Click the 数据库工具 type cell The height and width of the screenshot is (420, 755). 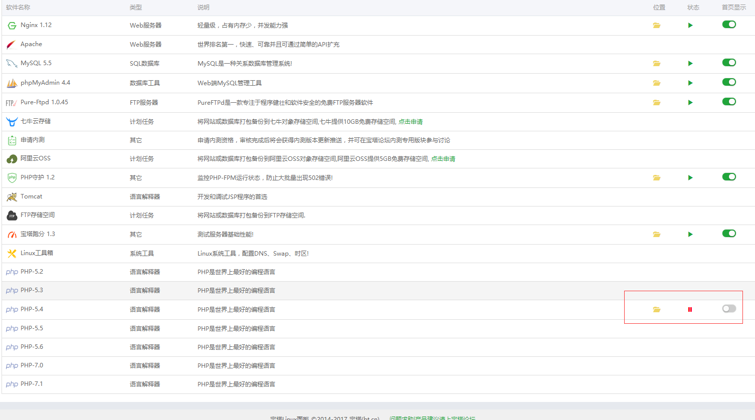(145, 83)
